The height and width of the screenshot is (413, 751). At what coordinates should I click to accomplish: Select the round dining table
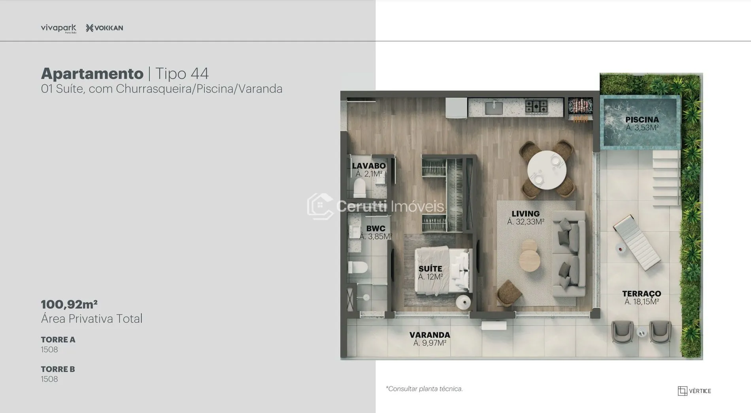547,170
